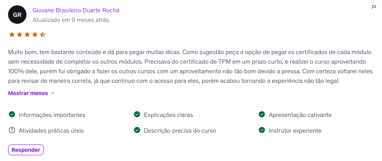Click checkmark next to Apresentação cativante
The image size is (382, 161).
pos(262,114)
